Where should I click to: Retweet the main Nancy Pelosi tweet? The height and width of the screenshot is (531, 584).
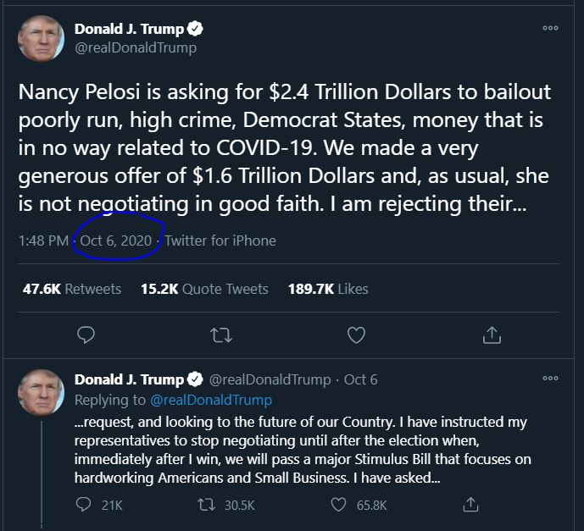[x=221, y=335]
